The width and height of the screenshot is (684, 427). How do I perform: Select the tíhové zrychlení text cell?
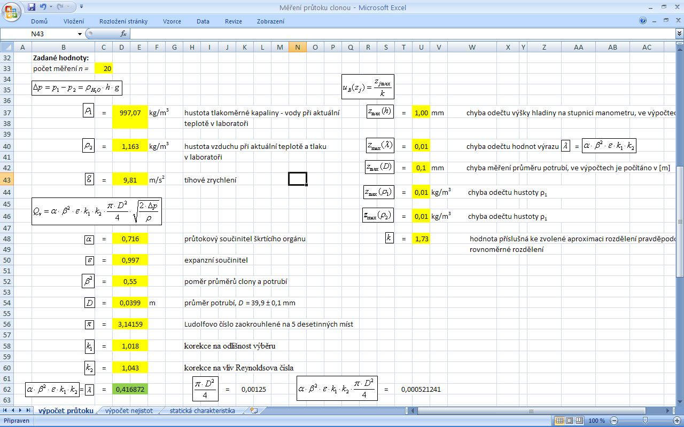(210, 180)
